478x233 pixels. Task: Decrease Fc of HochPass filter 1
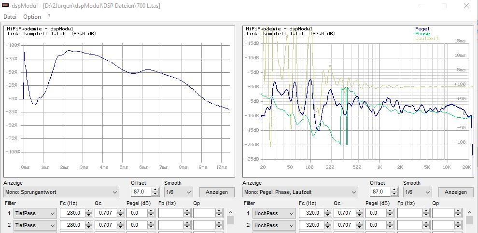coord(327,215)
